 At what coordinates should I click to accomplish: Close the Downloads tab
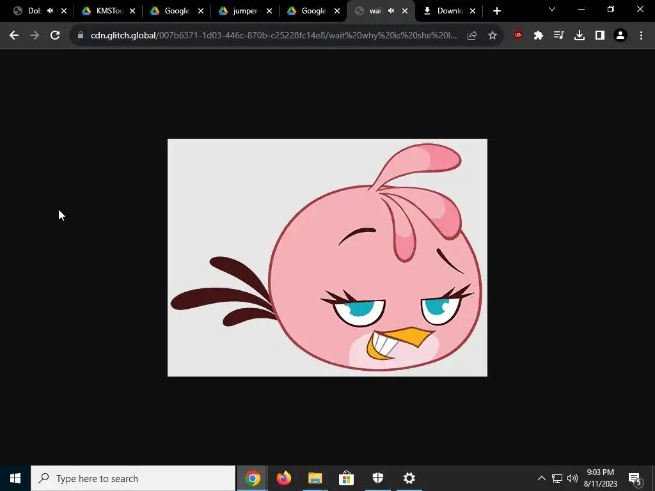tap(473, 11)
